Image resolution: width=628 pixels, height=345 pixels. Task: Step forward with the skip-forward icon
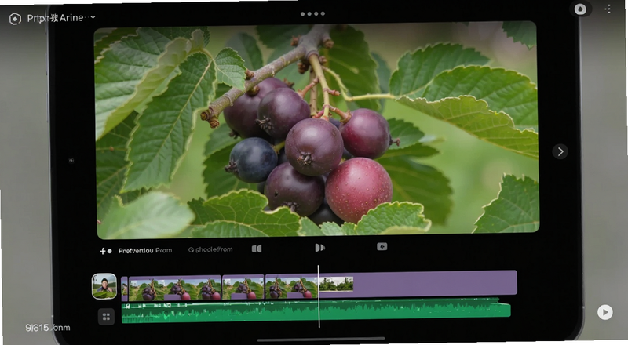tap(319, 248)
